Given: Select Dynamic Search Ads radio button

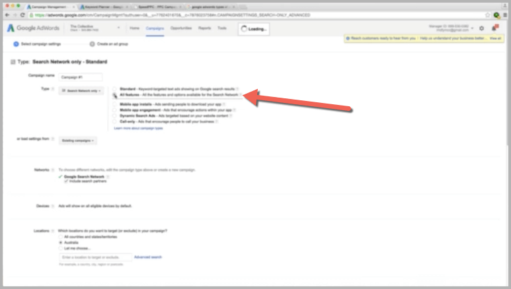Looking at the screenshot, I should click(114, 116).
